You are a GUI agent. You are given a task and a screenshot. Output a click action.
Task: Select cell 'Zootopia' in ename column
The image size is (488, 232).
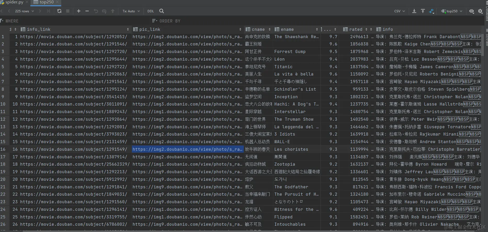[x=297, y=164]
